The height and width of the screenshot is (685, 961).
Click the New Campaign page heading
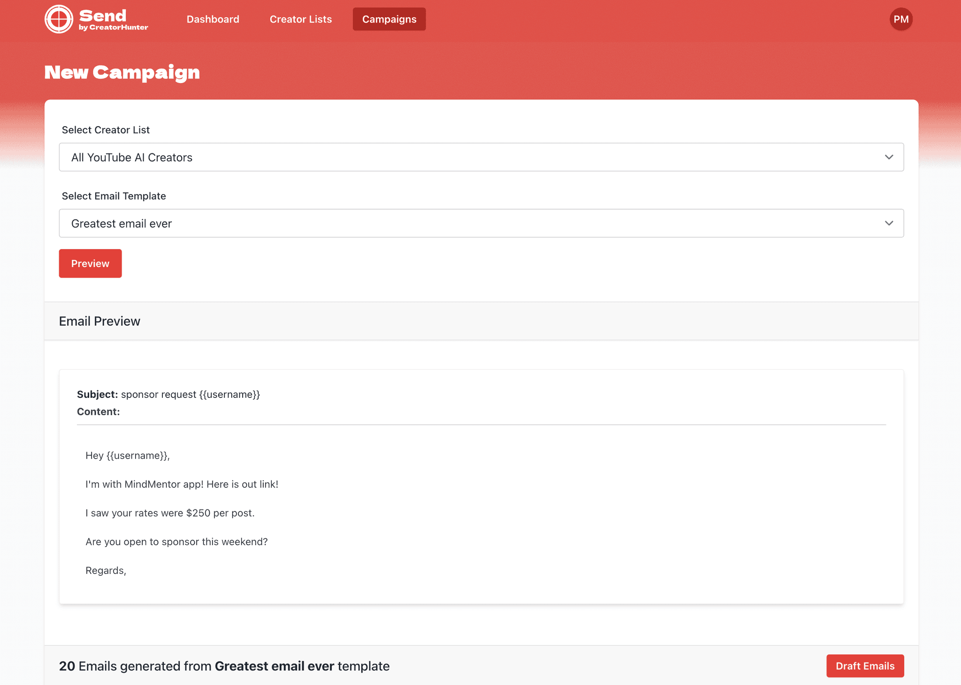click(122, 72)
